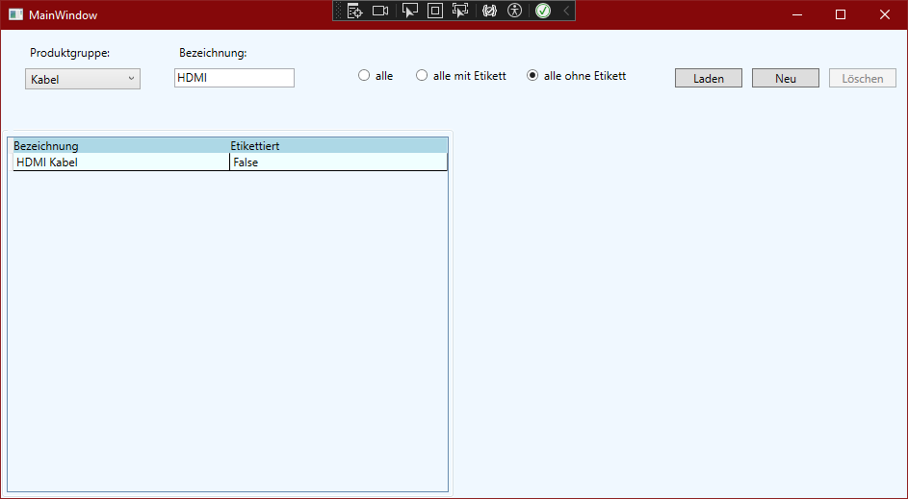Minimize the MainWindow window

click(797, 14)
